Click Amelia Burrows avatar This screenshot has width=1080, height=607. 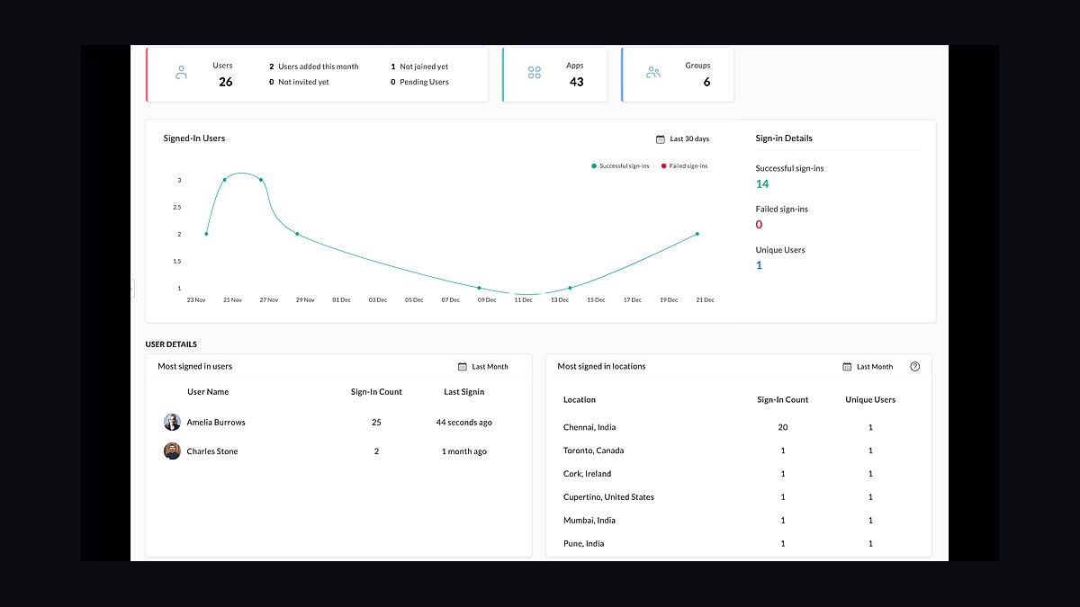click(x=172, y=423)
